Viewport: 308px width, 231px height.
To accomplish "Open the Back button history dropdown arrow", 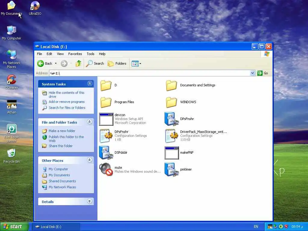I will [56, 63].
